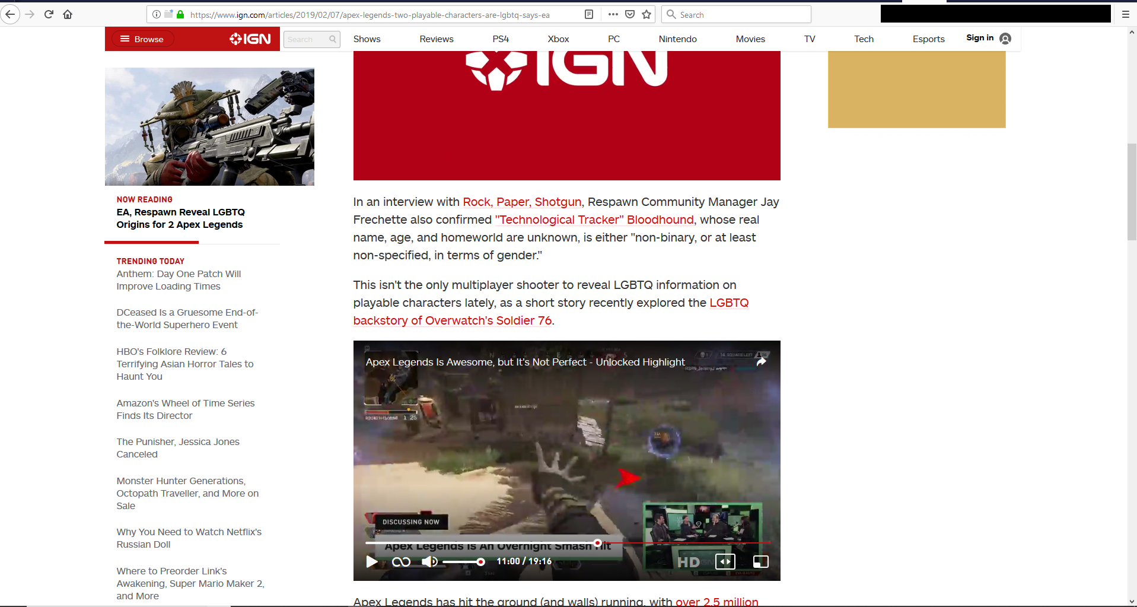Open the Shows section
Viewport: 1137px width, 607px height.
click(x=367, y=39)
